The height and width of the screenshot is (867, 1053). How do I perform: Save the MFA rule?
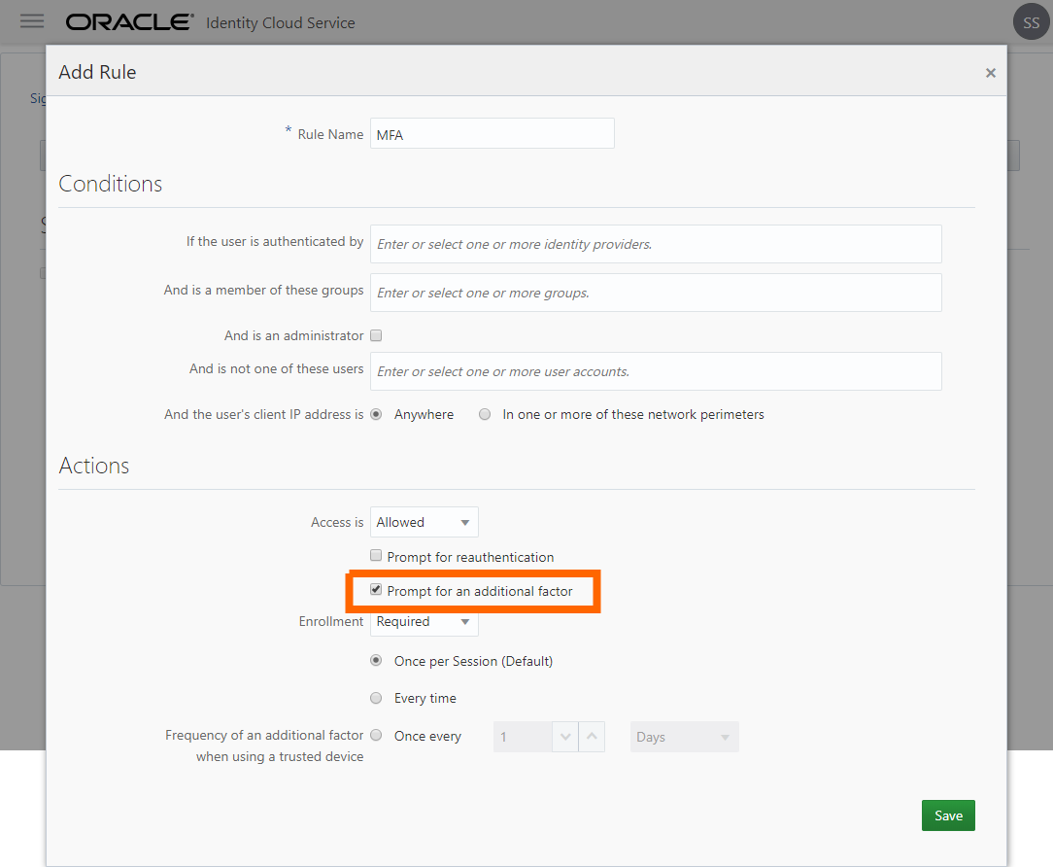click(948, 815)
